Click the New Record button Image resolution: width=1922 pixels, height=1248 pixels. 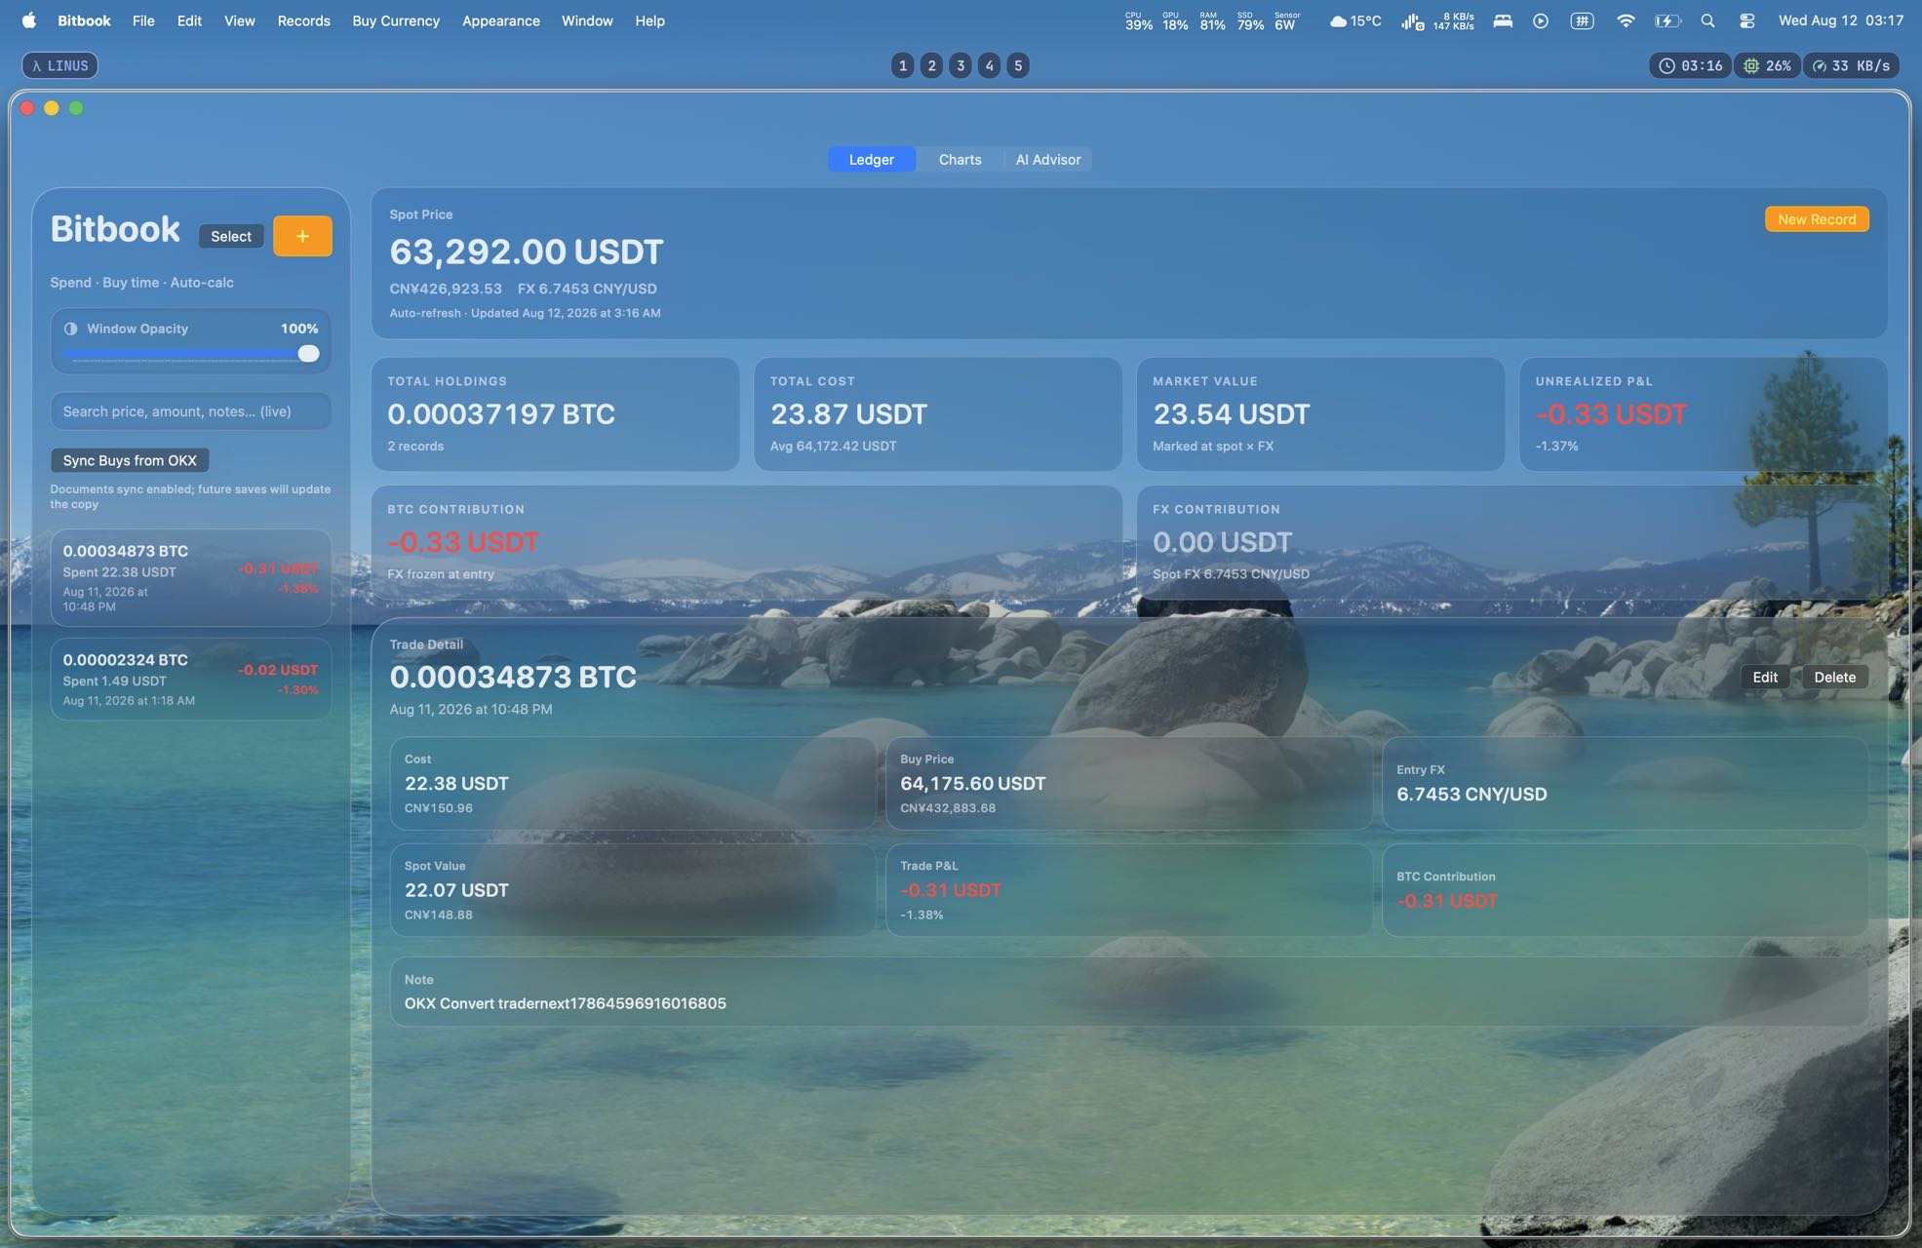1817,219
